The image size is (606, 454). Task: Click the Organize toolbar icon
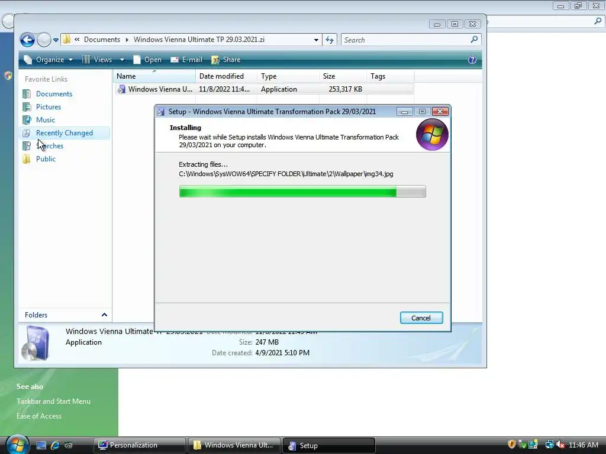(28, 60)
